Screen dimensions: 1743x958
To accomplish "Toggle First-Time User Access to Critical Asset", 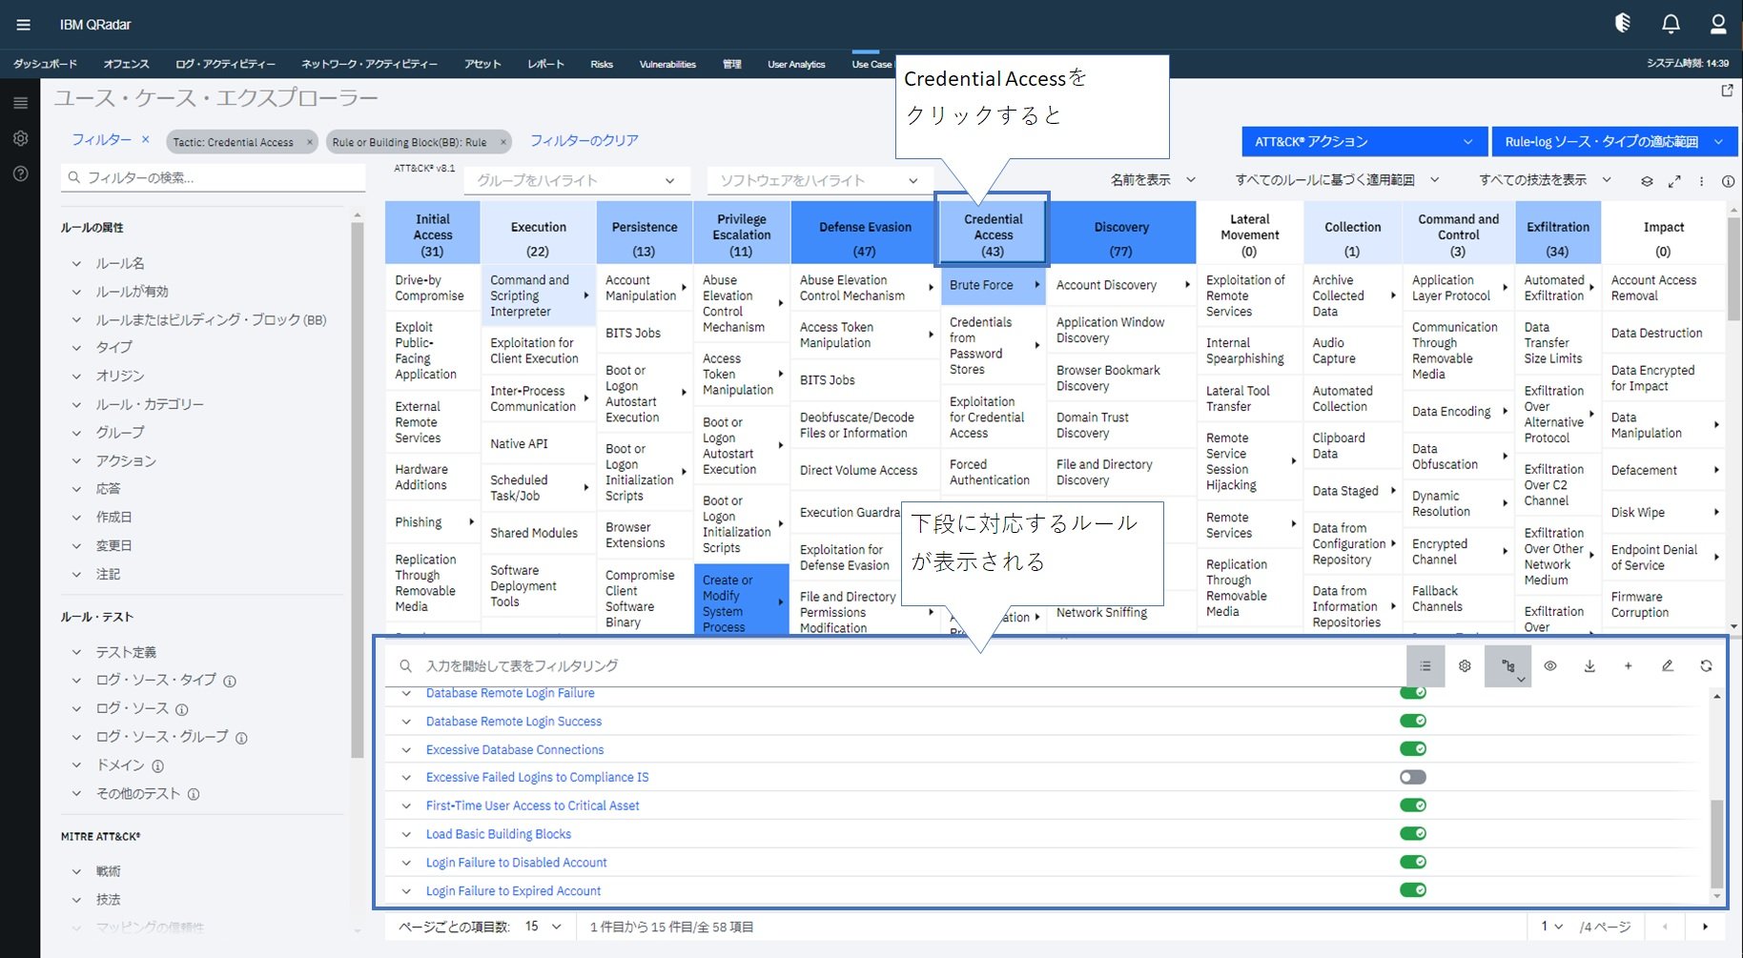I will 1413,805.
